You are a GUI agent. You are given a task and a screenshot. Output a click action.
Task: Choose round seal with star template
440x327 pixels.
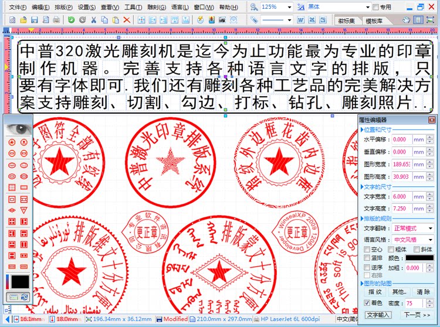[12, 142]
